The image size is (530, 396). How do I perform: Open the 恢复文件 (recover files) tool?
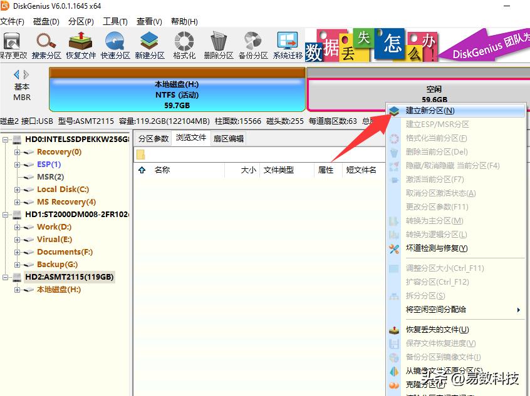[x=81, y=43]
